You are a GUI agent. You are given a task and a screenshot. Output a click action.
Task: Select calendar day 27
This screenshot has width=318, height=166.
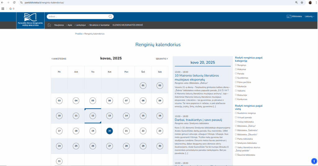click(110, 146)
